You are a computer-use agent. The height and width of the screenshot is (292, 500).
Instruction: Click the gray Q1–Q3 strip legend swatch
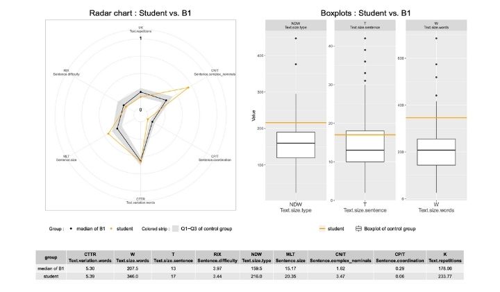coord(176,227)
